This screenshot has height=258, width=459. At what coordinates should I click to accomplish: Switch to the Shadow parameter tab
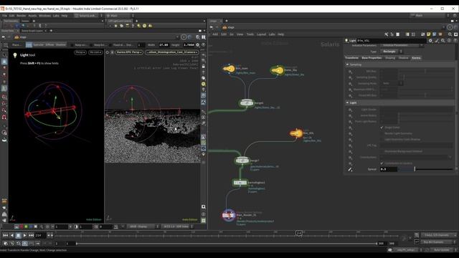pos(403,58)
